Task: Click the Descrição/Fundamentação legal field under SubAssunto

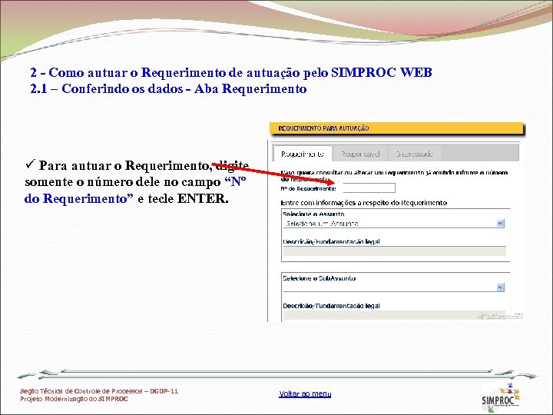Action: pyautogui.click(x=394, y=315)
